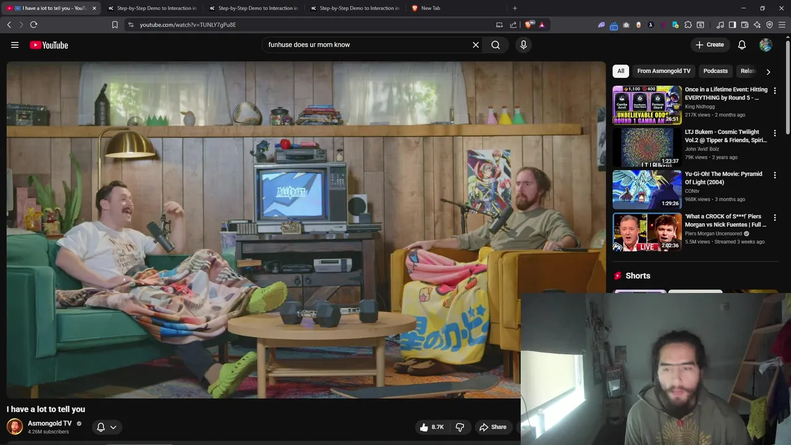Viewport: 791px width, 445px height.
Task: Open the Brave VPN shield icon
Action: 769,25
